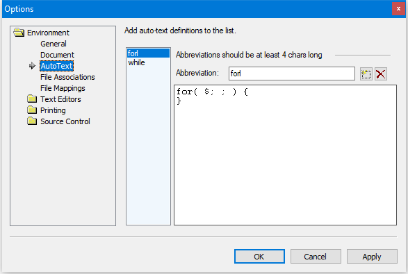The width and height of the screenshot is (408, 274).
Task: Close the Options dialog window
Action: [398, 8]
